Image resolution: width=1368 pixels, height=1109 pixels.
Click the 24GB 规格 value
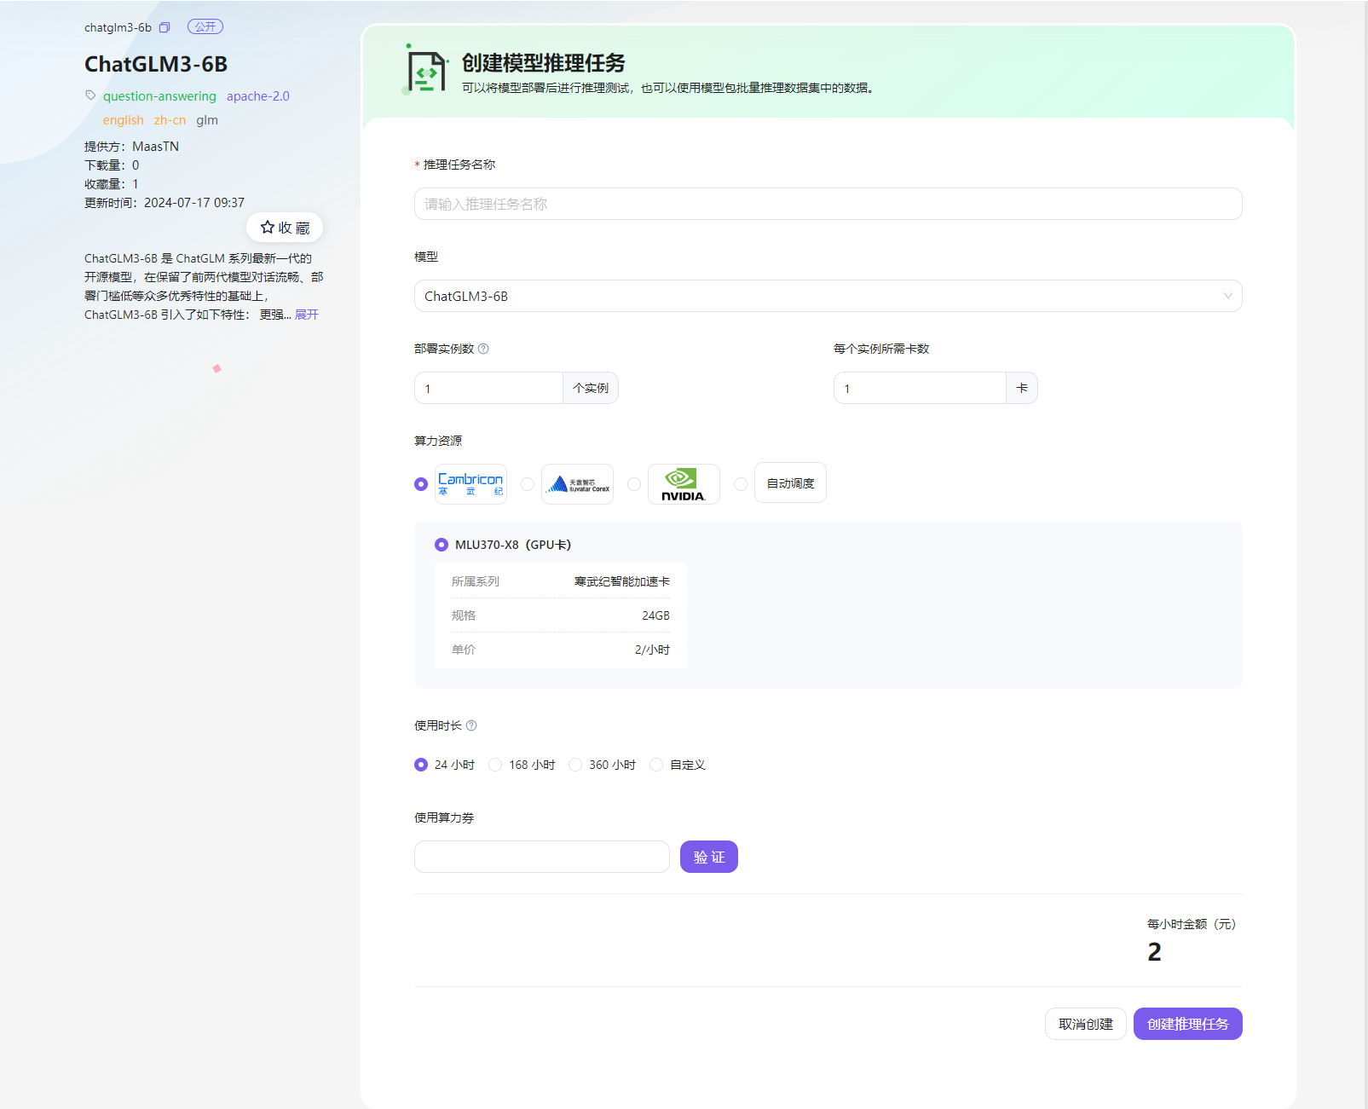tap(655, 615)
